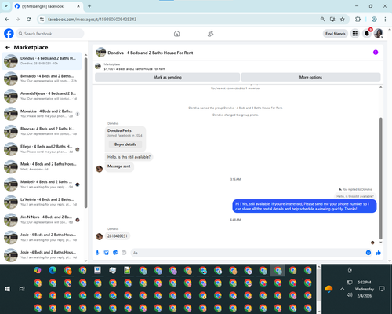Open the Blancaa conversation
Image resolution: width=392 pixels, height=314 pixels.
(42, 131)
